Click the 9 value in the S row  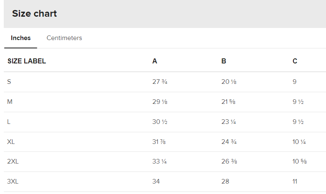pos(295,82)
